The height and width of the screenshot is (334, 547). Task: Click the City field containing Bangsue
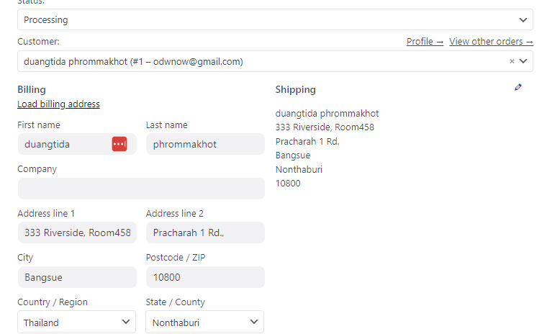77,277
